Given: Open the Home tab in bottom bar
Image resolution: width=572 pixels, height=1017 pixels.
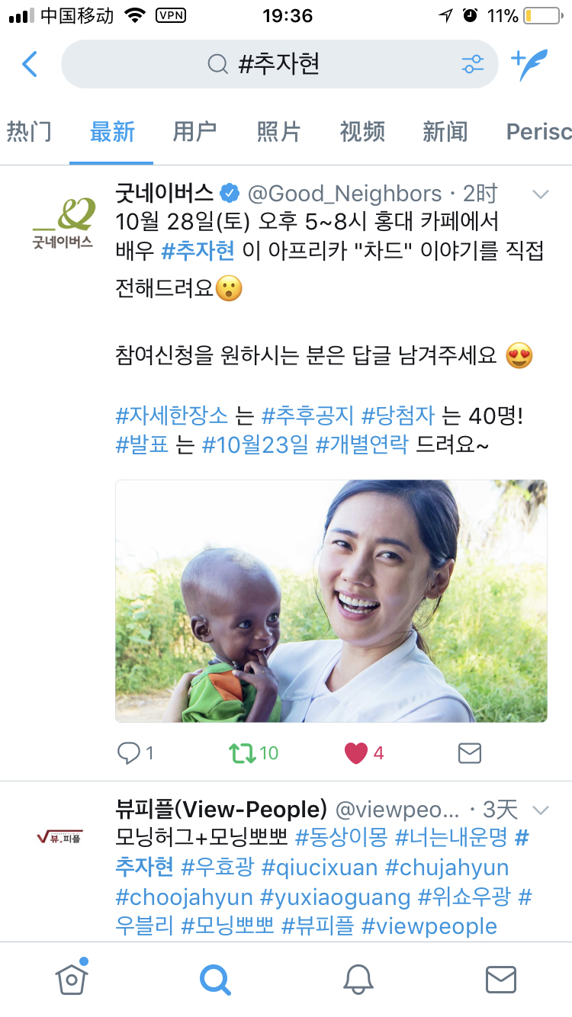Looking at the screenshot, I should (72, 978).
